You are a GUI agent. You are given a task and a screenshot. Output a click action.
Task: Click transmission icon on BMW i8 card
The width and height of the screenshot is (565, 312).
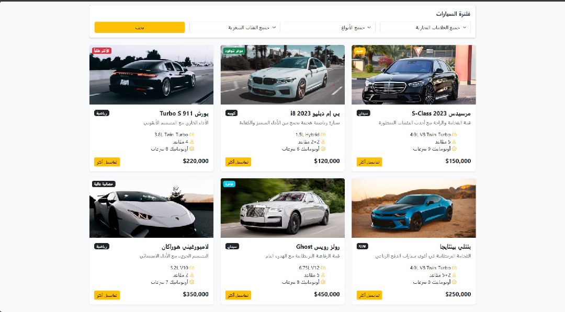point(323,148)
